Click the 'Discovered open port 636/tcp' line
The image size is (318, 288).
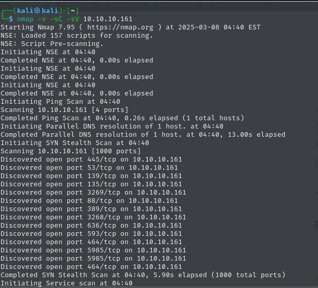point(91,226)
